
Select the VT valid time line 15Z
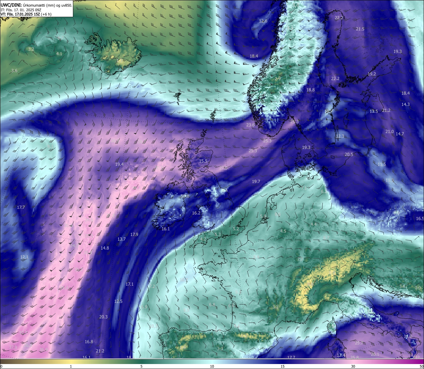[26, 14]
